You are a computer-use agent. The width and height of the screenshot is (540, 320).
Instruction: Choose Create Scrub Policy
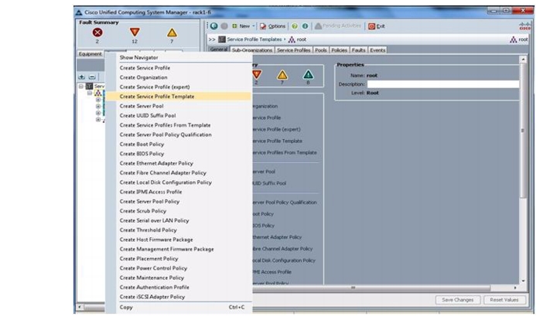[179, 211]
